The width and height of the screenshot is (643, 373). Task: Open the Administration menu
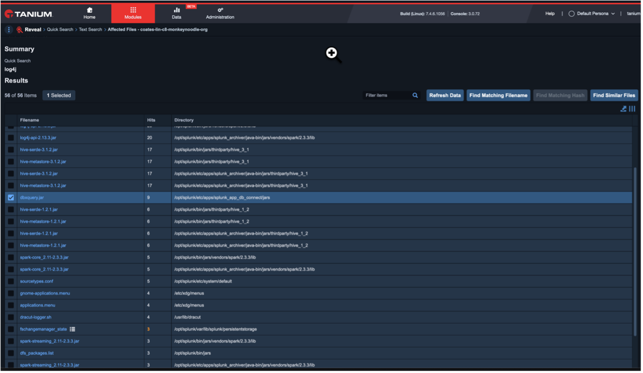coord(220,13)
